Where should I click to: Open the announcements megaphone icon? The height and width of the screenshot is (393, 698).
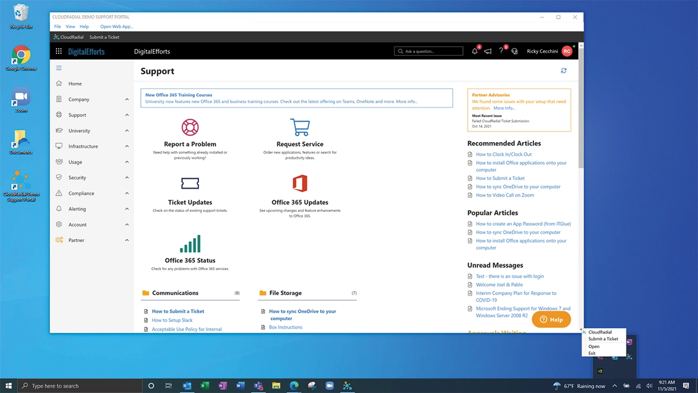(x=488, y=51)
